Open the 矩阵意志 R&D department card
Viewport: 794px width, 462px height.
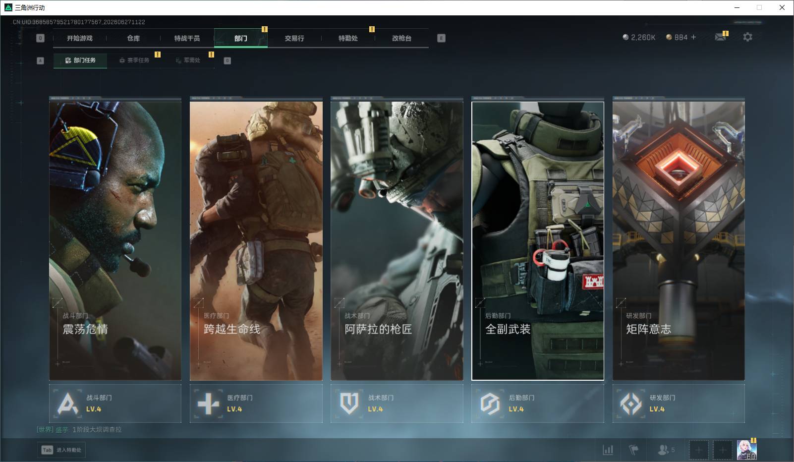pyautogui.click(x=679, y=241)
